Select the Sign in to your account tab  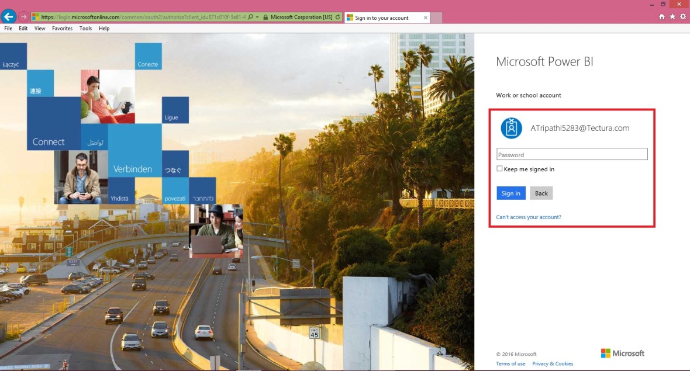pos(383,16)
